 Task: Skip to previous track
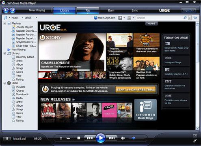pos(90,138)
